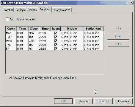
Task: Switch to the Options tab
Action: pyautogui.click(x=32, y=10)
